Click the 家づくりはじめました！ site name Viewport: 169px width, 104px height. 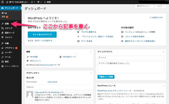pyautogui.click(x=19, y=2)
